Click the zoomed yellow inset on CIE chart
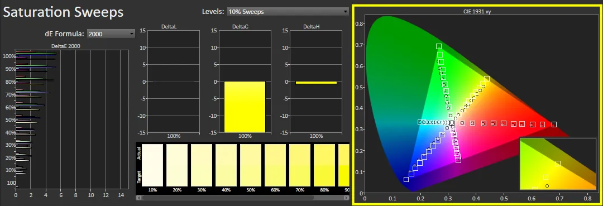 click(558, 164)
